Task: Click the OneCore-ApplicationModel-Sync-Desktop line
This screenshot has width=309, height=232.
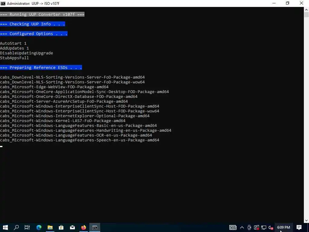Action: pyautogui.click(x=84, y=92)
